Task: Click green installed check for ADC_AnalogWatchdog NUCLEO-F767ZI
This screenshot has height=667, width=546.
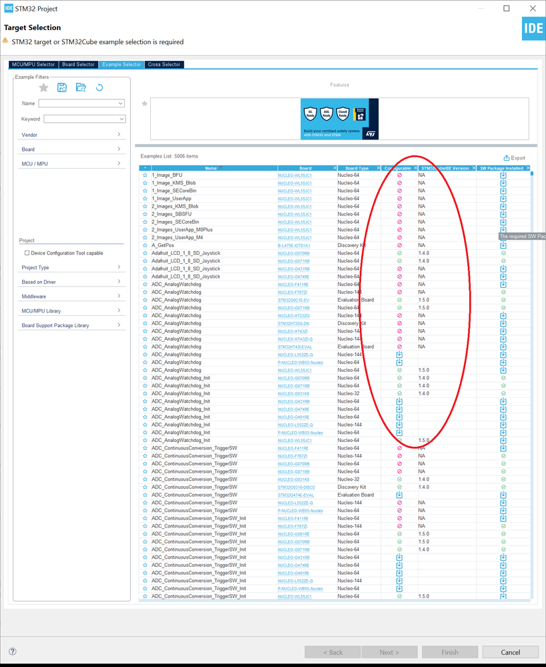Action: (x=503, y=292)
